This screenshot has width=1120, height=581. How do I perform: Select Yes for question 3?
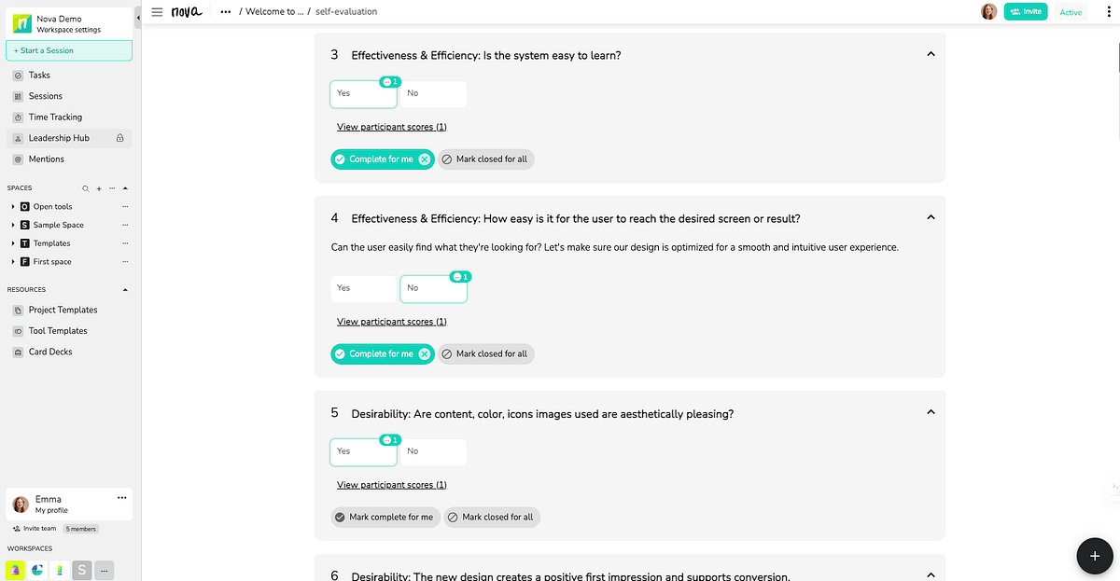coord(363,93)
